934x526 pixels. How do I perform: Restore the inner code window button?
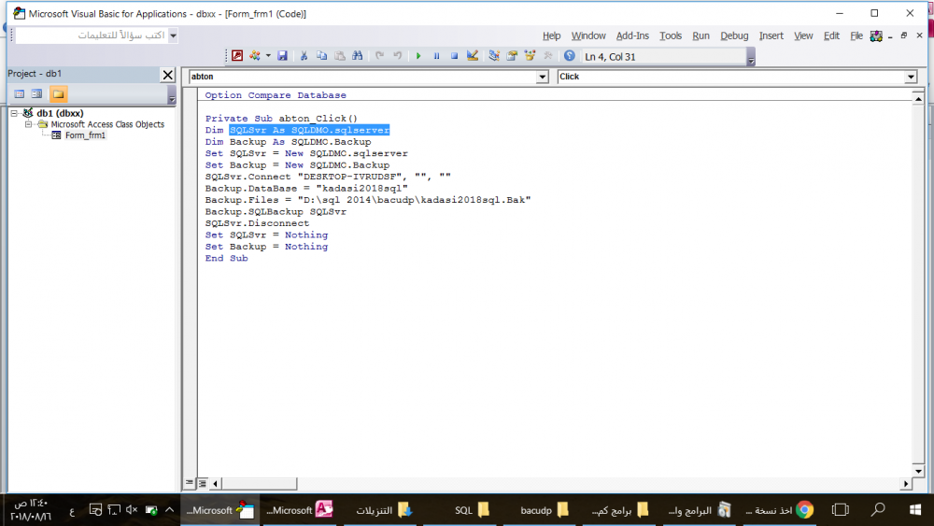pos(903,36)
